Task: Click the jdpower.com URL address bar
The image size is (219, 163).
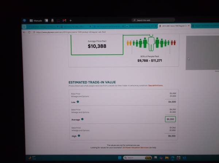Action: [x=71, y=32]
